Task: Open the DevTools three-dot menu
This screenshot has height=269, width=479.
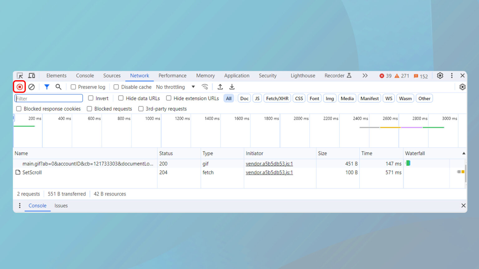Action: [x=452, y=76]
